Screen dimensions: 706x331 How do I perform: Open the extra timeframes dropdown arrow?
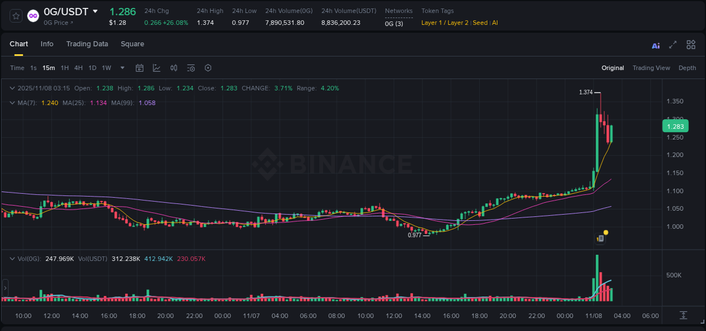(121, 68)
